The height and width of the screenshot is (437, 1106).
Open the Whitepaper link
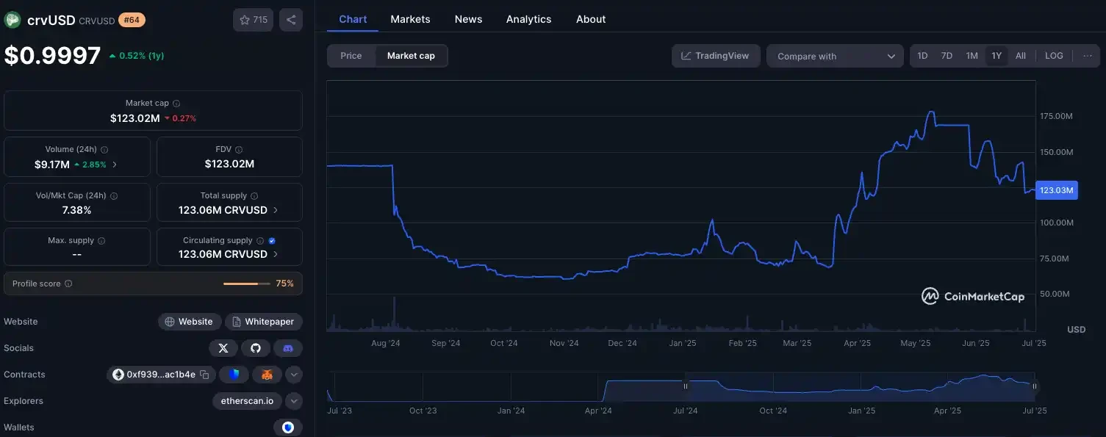[x=263, y=322]
